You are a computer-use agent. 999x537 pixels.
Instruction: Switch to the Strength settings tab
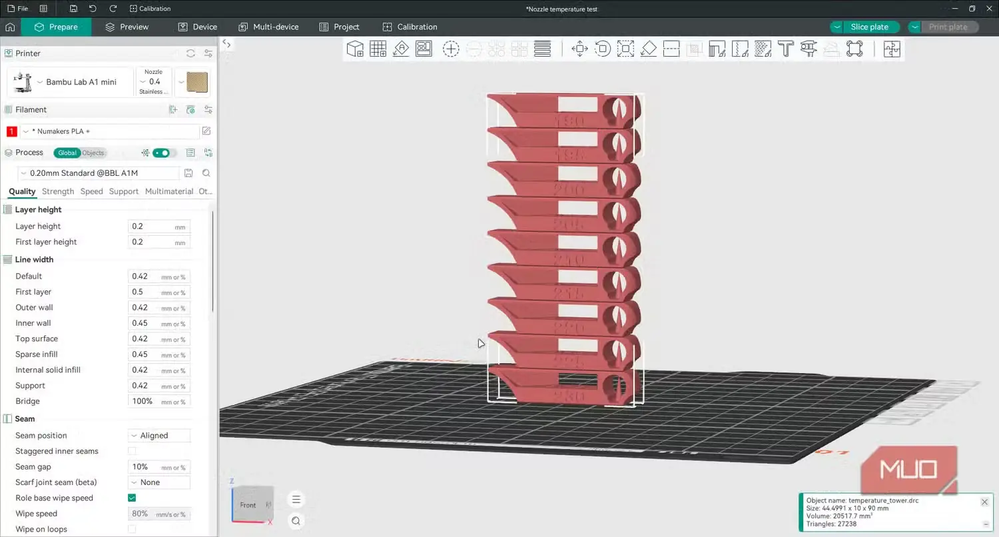pos(58,191)
